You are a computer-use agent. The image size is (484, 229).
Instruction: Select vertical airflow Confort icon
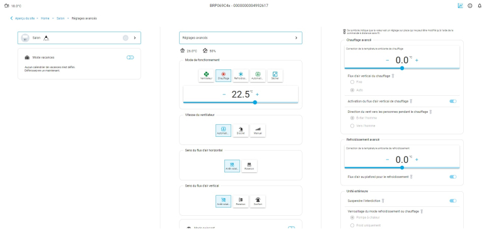[258, 201]
